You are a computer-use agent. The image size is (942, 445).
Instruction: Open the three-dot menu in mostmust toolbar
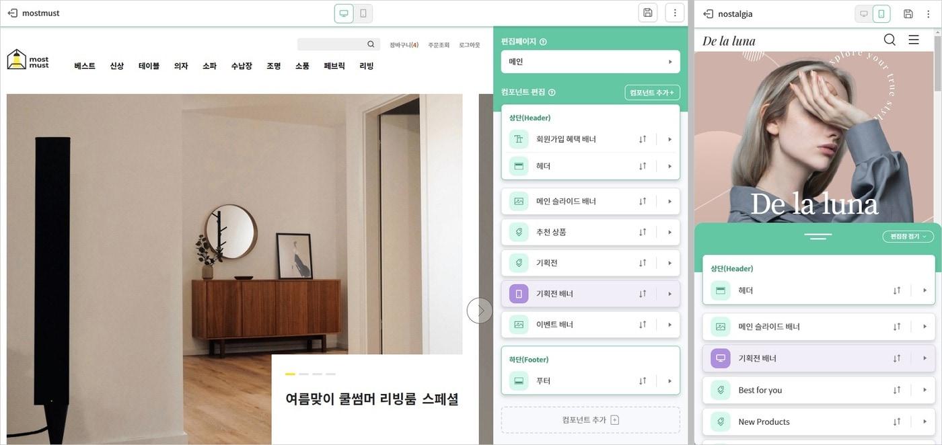[675, 13]
